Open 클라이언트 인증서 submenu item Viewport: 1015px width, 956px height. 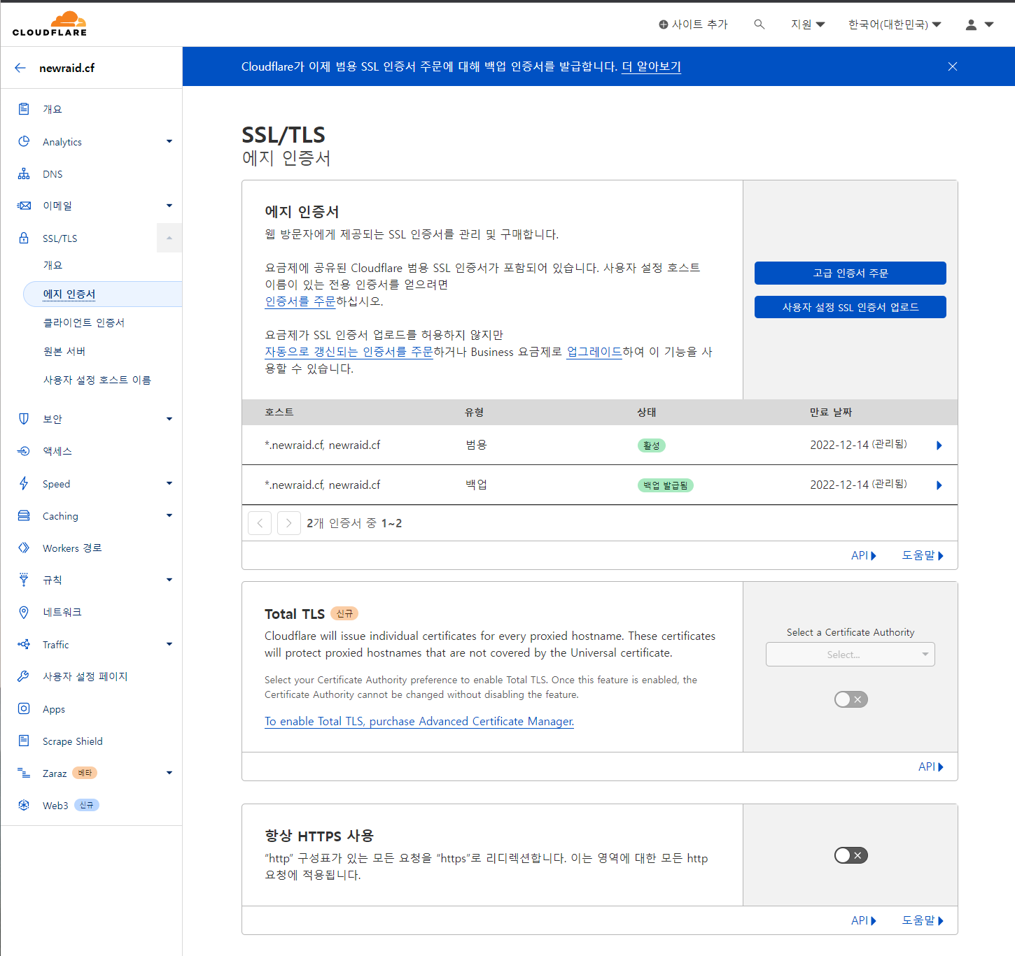pyautogui.click(x=84, y=322)
